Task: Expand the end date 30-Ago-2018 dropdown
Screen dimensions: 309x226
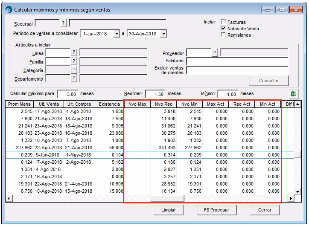Action: click(x=163, y=34)
